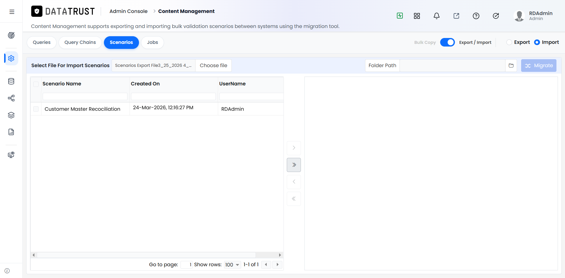Viewport: 565px width, 278px height.
Task: Select the Import radio button
Action: click(x=537, y=42)
